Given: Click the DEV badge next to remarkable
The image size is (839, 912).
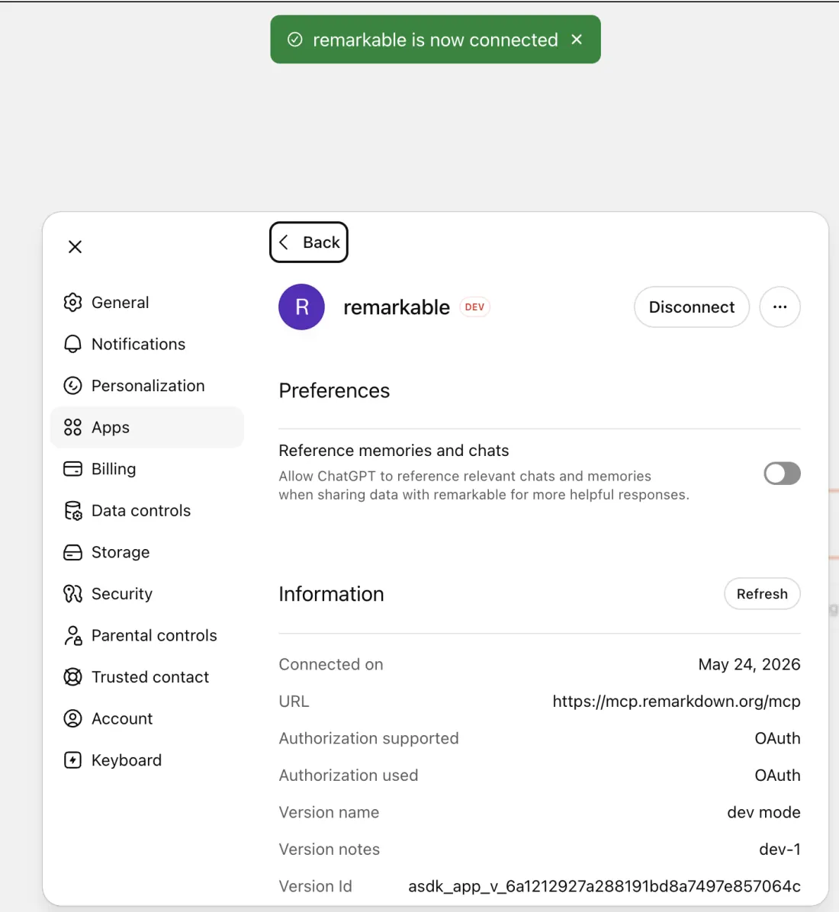Looking at the screenshot, I should [474, 307].
